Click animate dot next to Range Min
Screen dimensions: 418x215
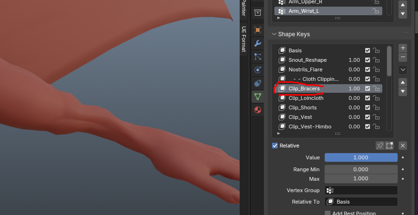click(x=403, y=169)
